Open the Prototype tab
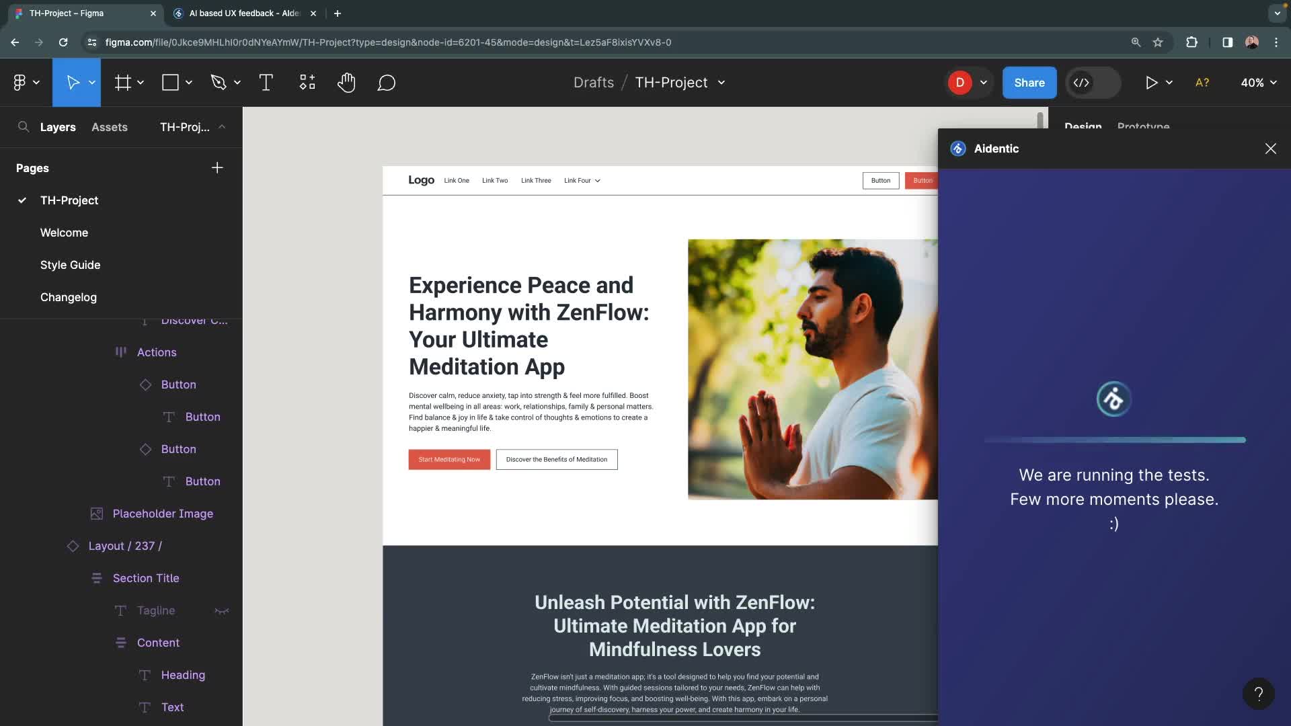This screenshot has height=726, width=1291. tap(1143, 126)
